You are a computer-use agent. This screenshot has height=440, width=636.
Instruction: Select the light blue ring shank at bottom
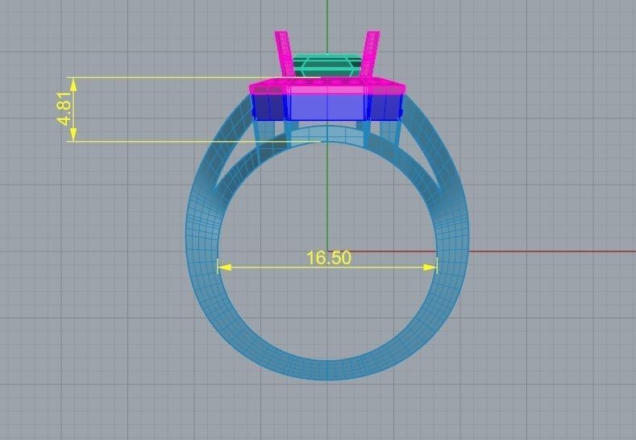coord(327,368)
